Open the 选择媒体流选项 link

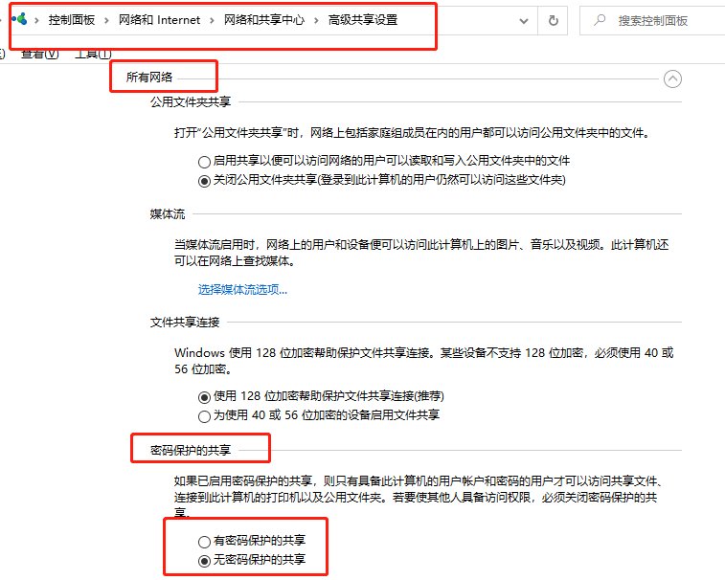pyautogui.click(x=242, y=289)
